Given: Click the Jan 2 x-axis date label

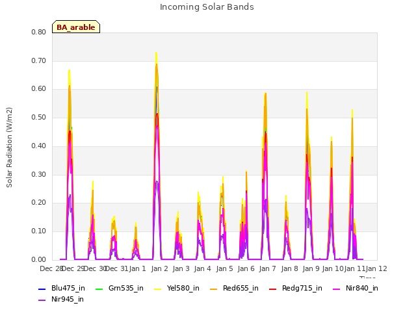Looking at the screenshot, I should [160, 268].
